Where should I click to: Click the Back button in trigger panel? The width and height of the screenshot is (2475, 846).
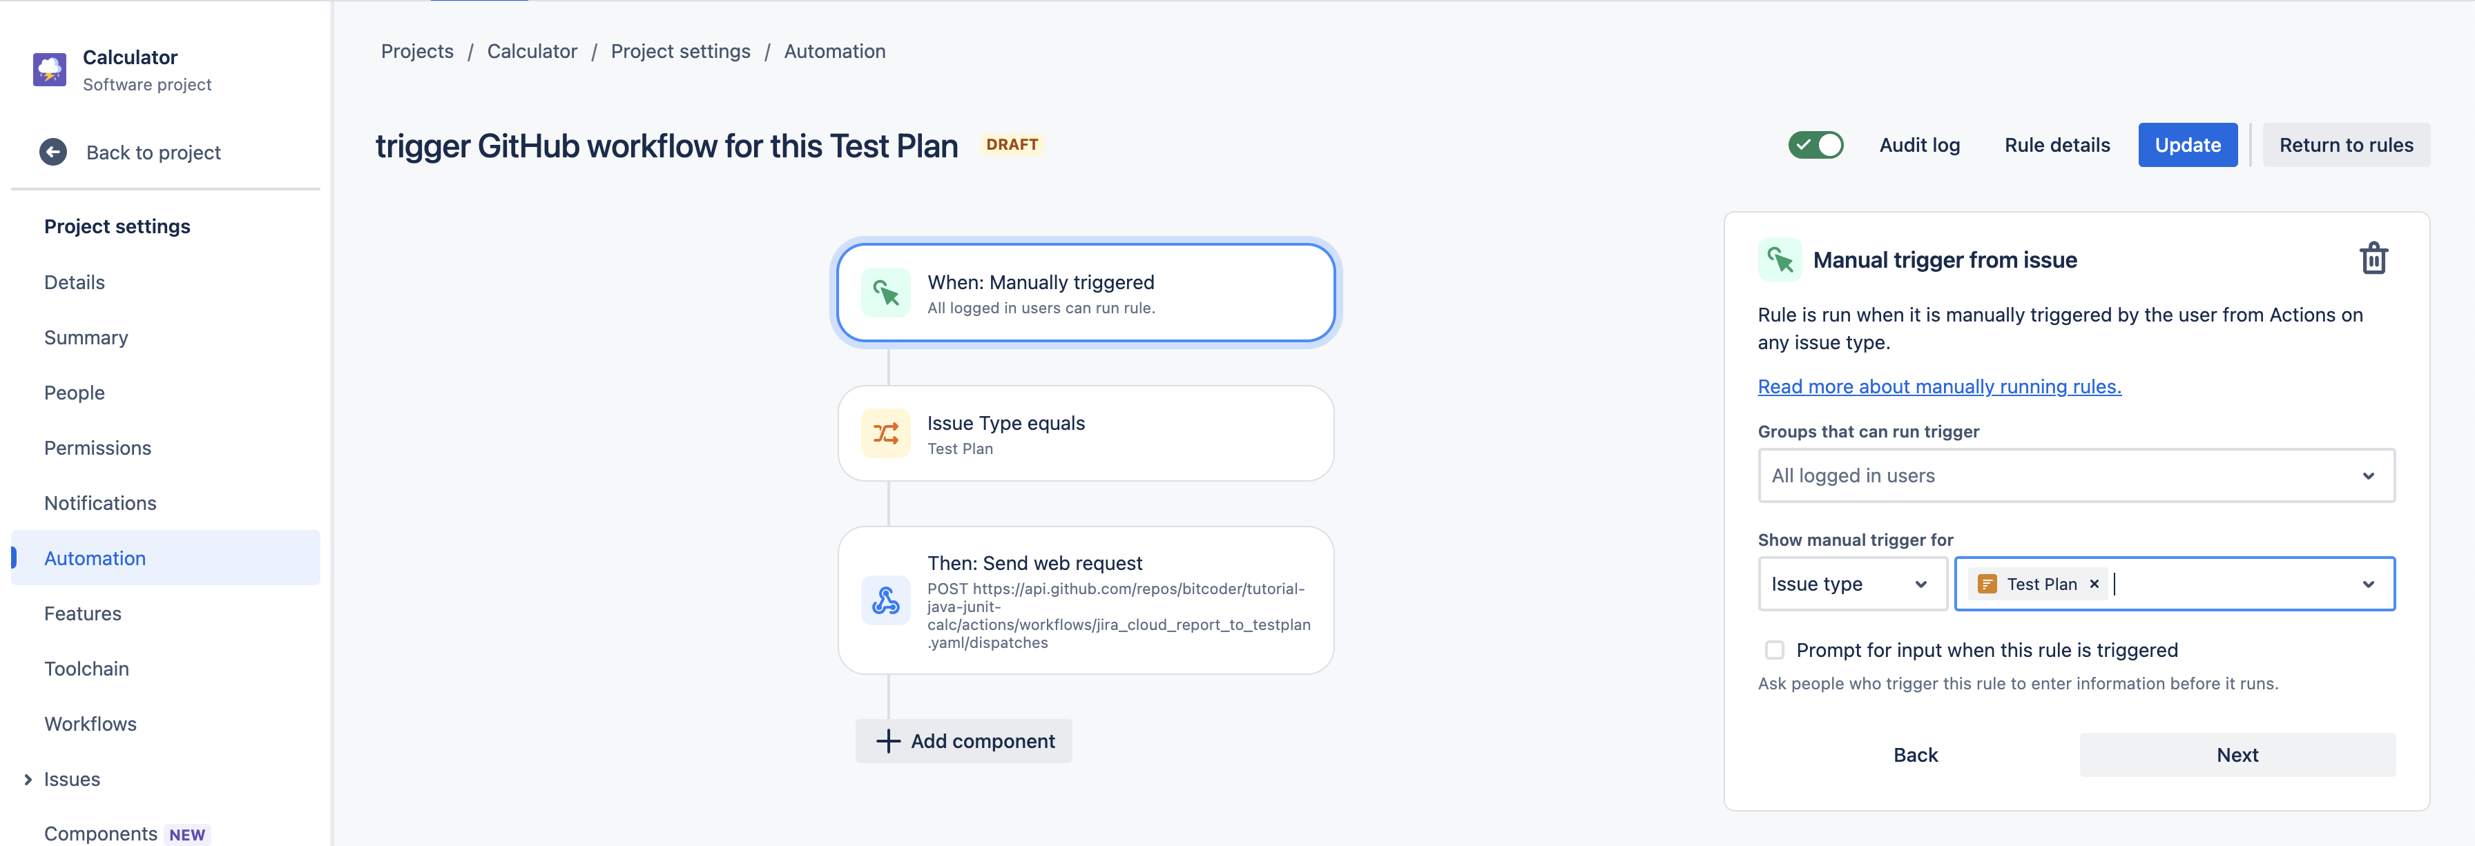tap(1915, 755)
